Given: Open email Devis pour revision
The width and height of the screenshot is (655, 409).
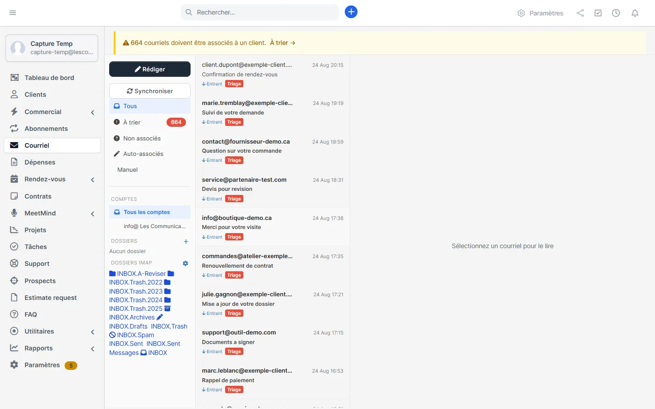Looking at the screenshot, I should click(272, 189).
